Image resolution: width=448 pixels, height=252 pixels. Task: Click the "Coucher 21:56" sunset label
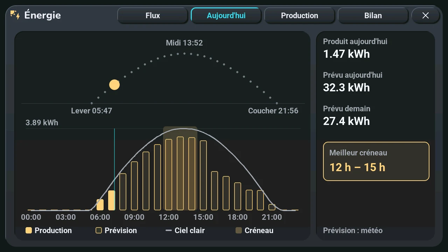(273, 111)
